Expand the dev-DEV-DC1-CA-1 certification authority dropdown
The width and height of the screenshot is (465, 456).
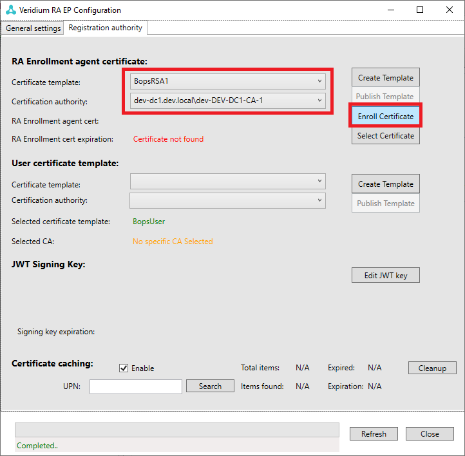pyautogui.click(x=228, y=100)
